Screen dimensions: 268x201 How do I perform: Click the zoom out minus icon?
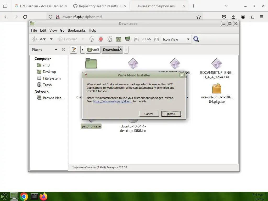(x=136, y=39)
